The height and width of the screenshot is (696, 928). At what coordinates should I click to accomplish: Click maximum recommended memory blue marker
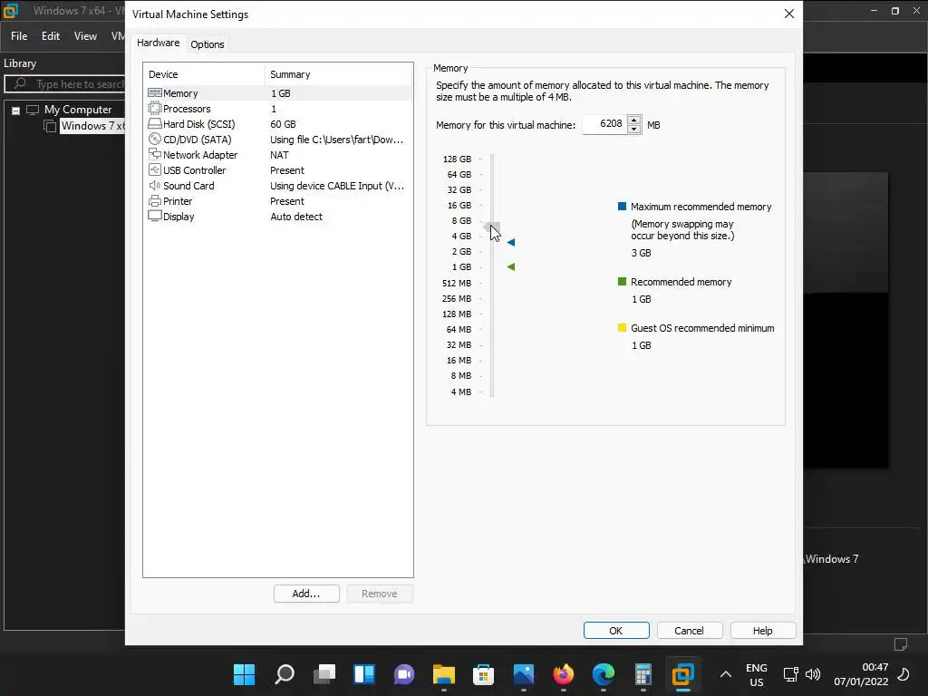pos(511,242)
